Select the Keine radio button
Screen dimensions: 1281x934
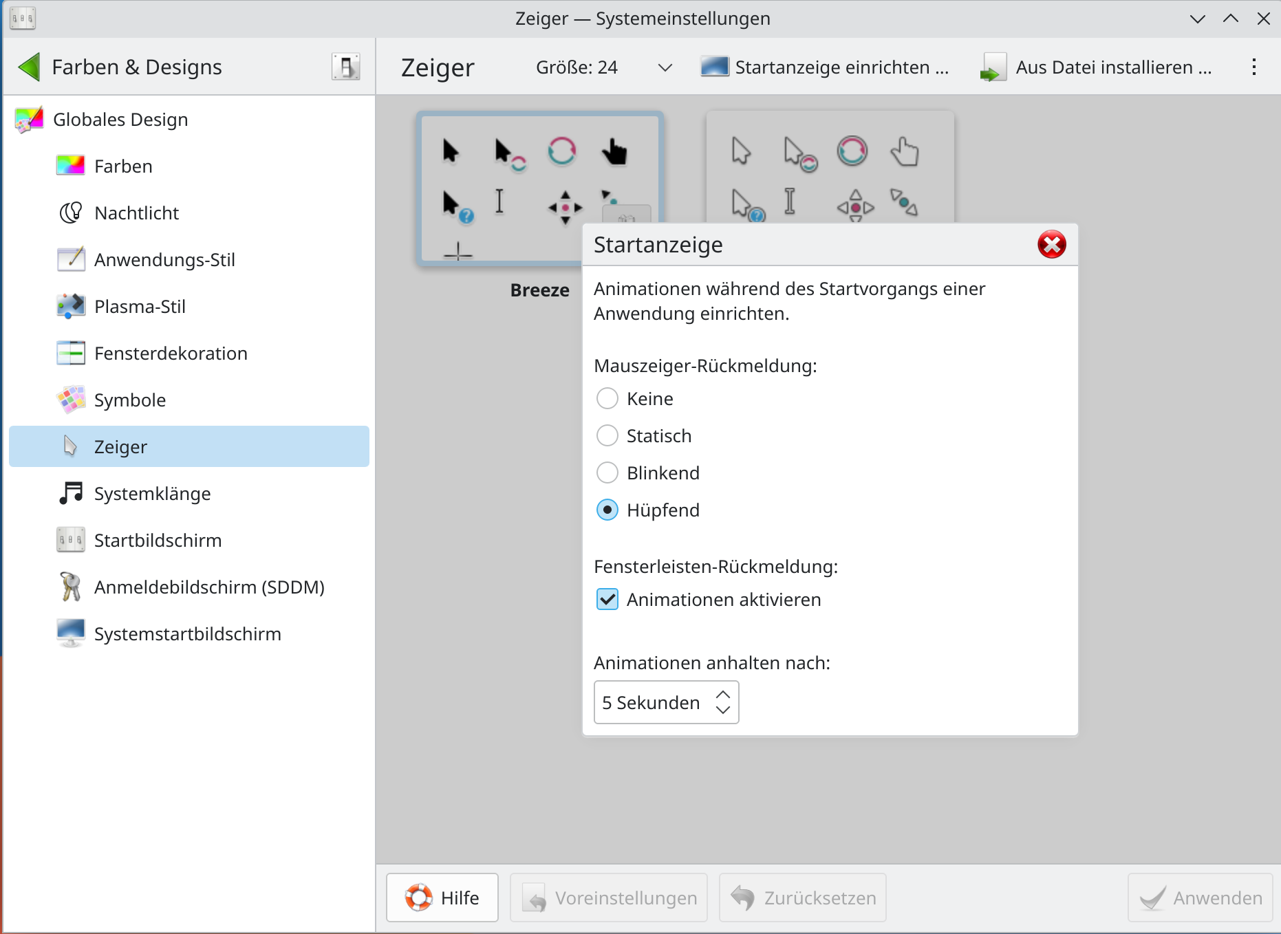[607, 399]
